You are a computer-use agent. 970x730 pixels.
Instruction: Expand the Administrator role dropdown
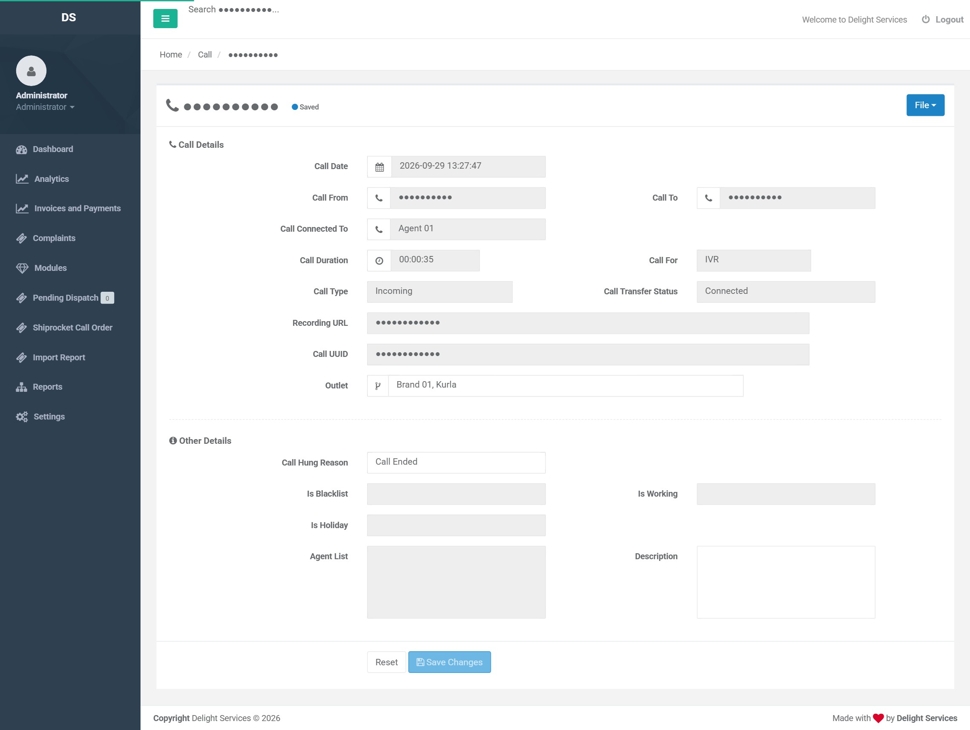click(x=45, y=107)
